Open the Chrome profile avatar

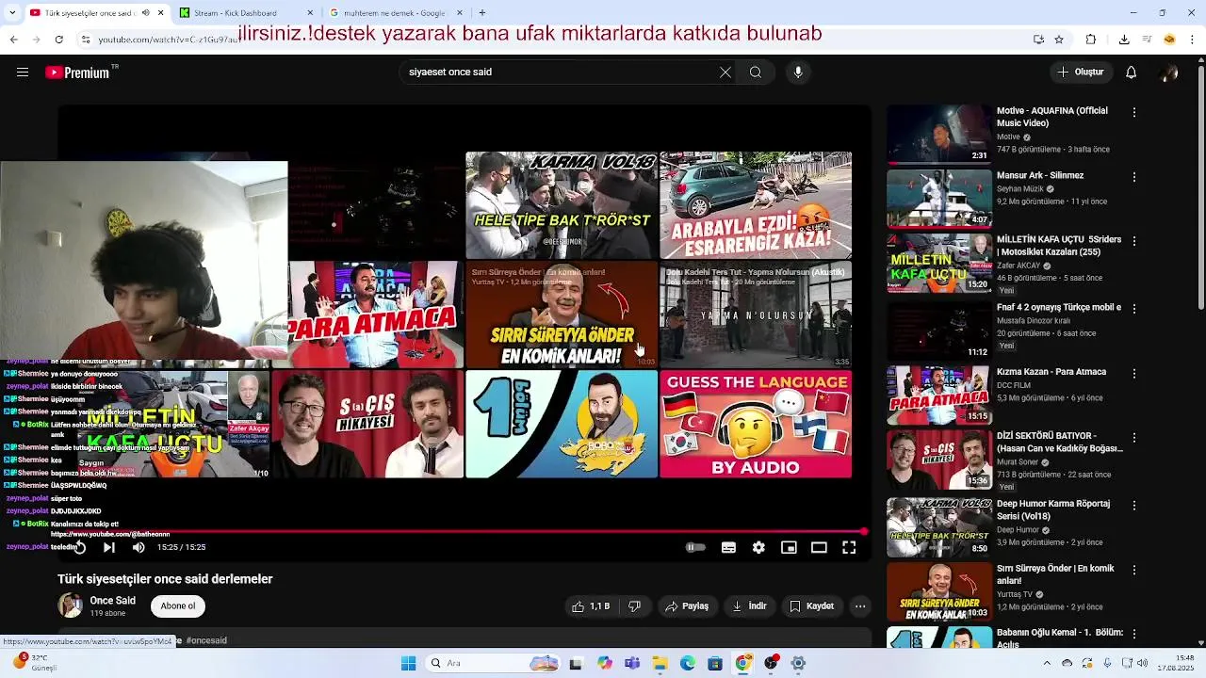coord(1169,40)
